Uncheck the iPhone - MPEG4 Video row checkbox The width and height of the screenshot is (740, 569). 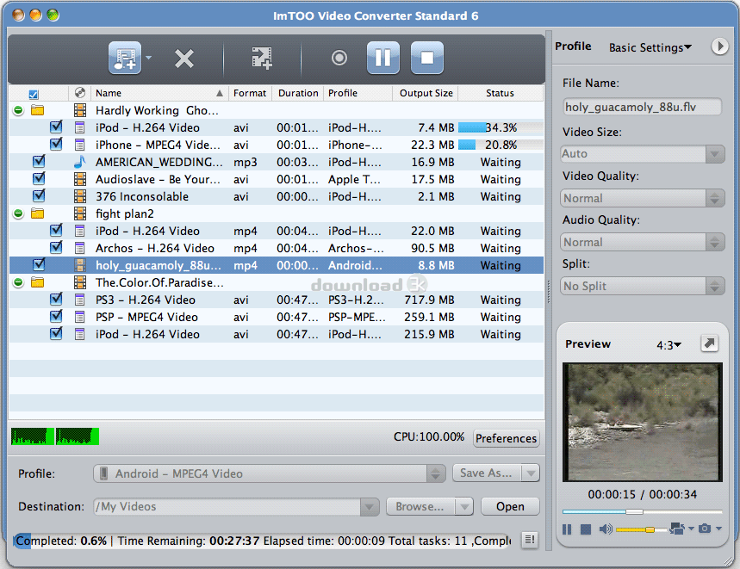[56, 144]
